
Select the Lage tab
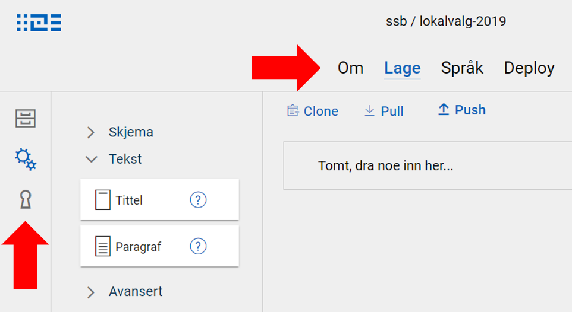point(402,68)
